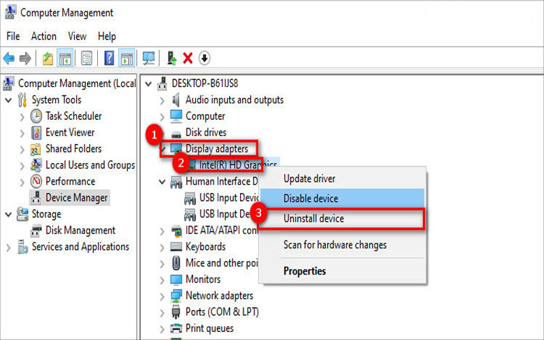Select Computer category in device list
Screen dimensions: 544x340
coord(205,116)
